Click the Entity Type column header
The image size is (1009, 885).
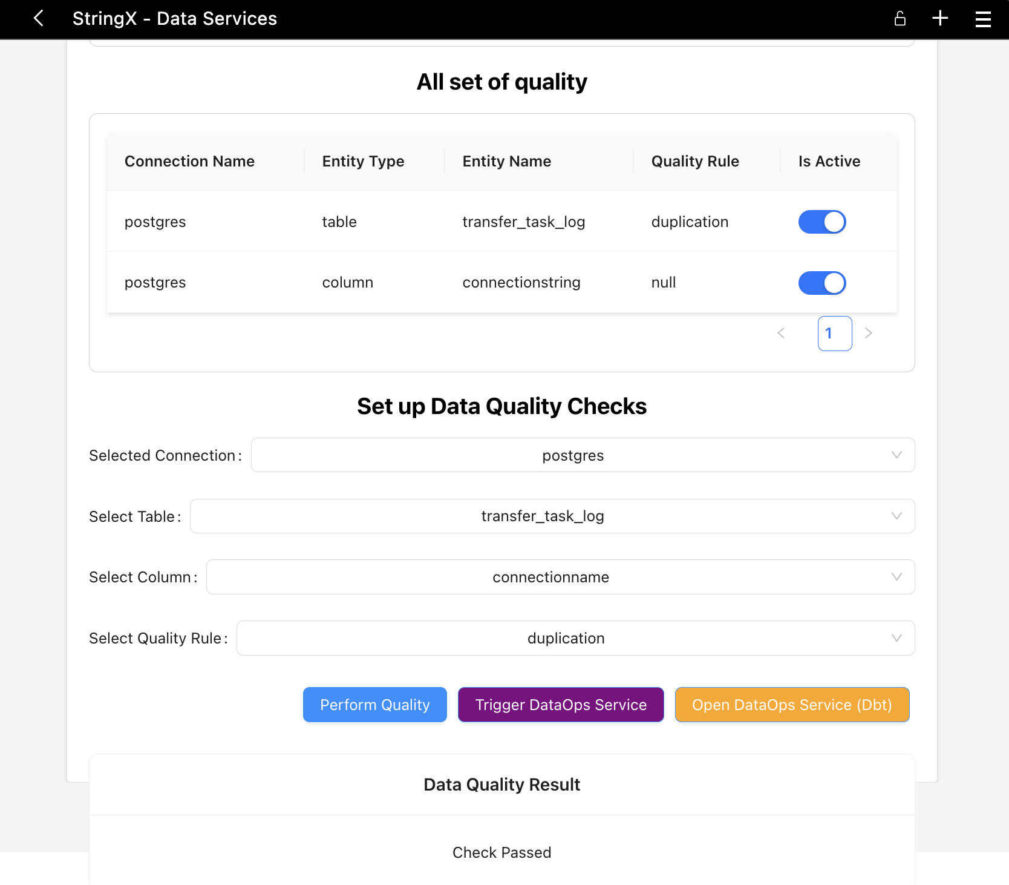(363, 161)
